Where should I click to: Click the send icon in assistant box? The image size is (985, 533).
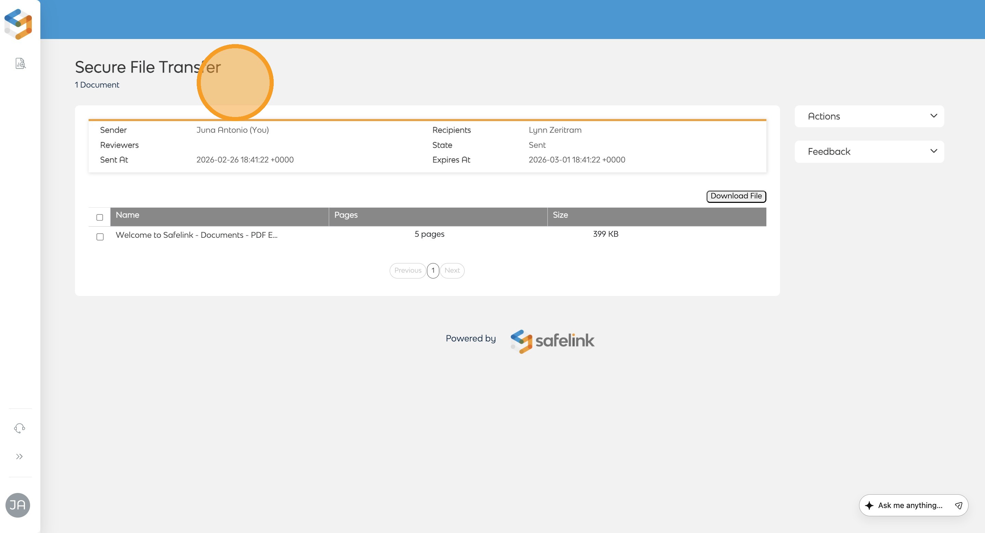[959, 506]
